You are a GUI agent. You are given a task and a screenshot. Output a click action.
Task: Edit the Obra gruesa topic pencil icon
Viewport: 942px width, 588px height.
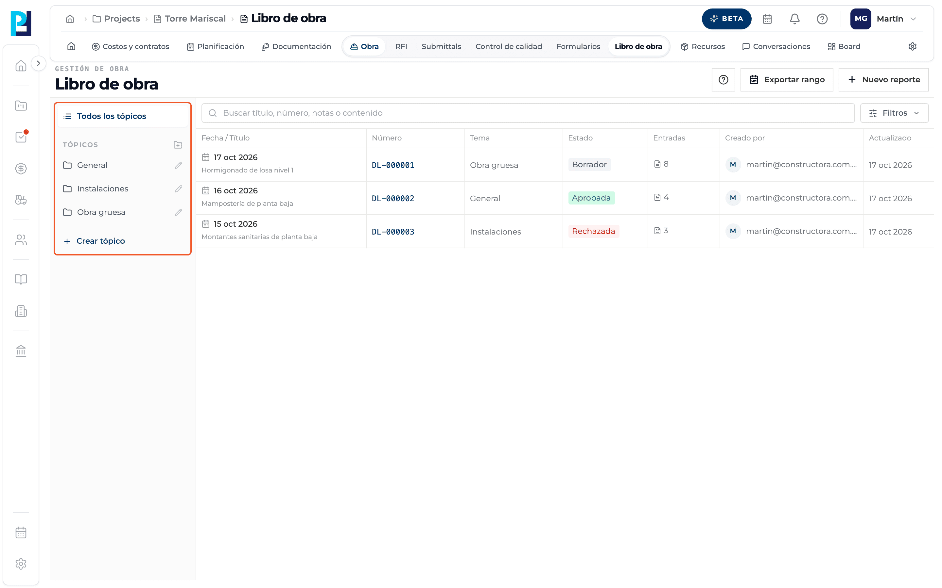tap(179, 212)
